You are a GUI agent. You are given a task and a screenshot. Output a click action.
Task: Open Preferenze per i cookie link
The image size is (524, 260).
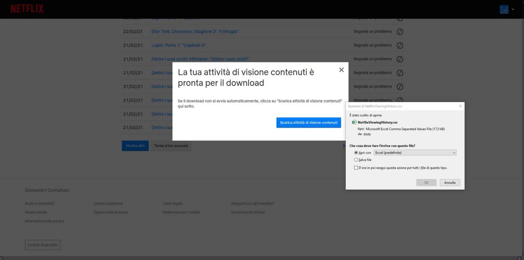coord(181,212)
